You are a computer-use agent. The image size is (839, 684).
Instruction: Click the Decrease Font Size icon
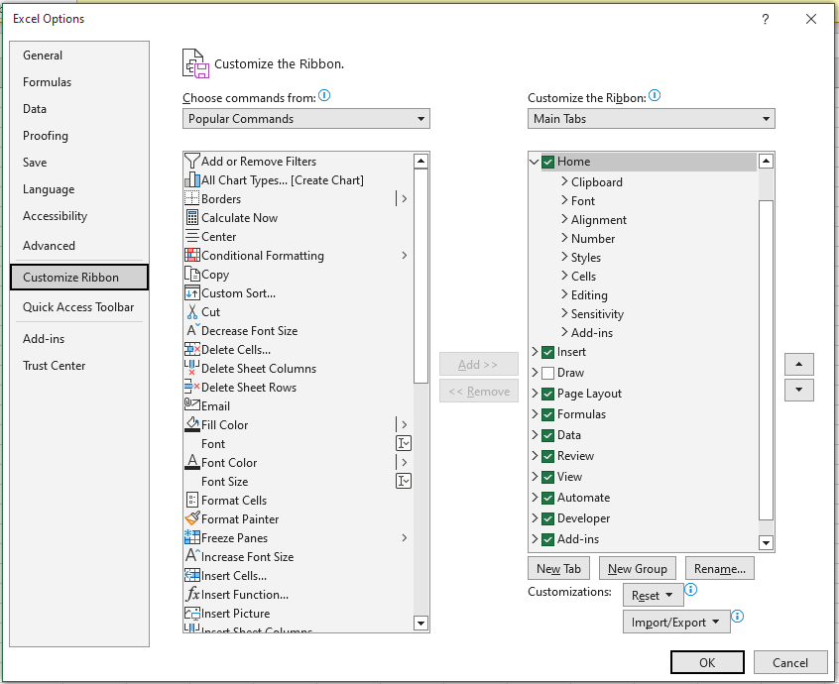[192, 330]
